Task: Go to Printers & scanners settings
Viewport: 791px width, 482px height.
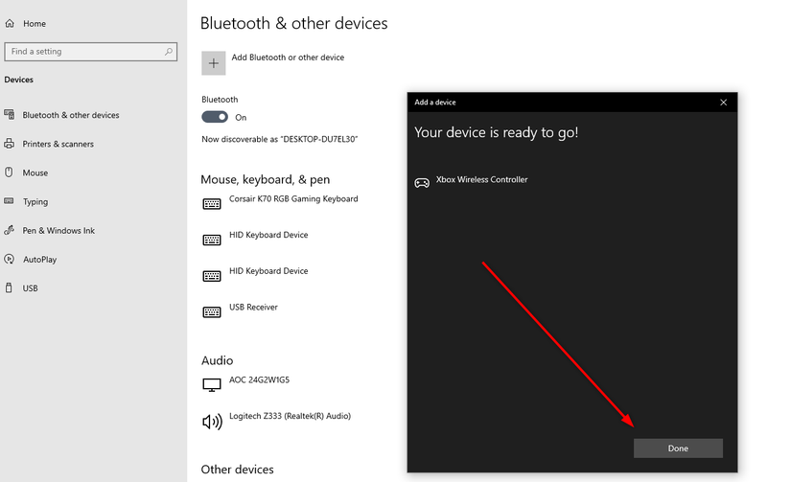Action: pos(58,144)
